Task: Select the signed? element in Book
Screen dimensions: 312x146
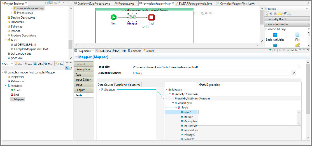Action: (187, 139)
